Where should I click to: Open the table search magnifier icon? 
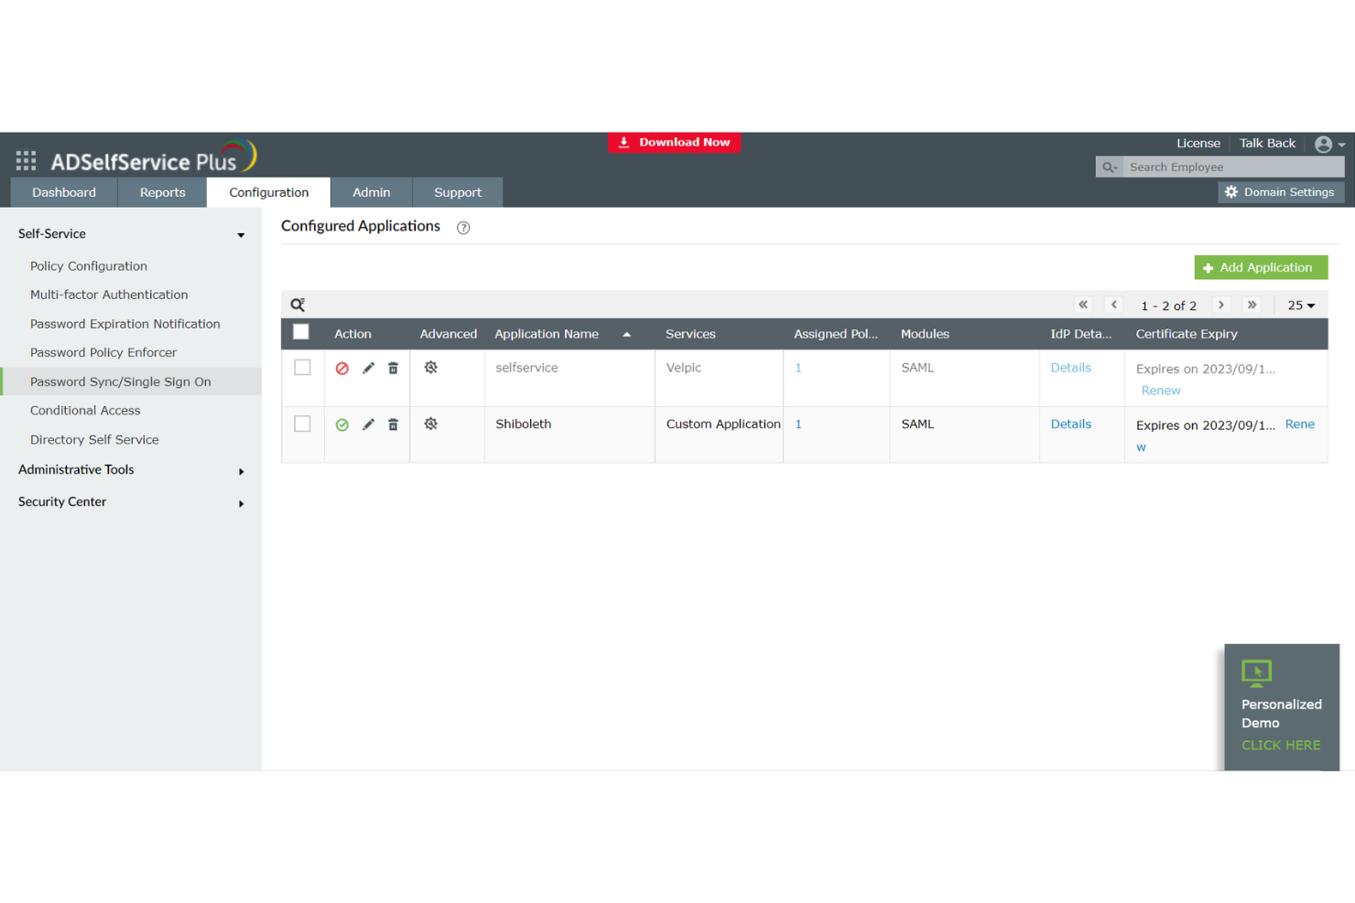297,304
